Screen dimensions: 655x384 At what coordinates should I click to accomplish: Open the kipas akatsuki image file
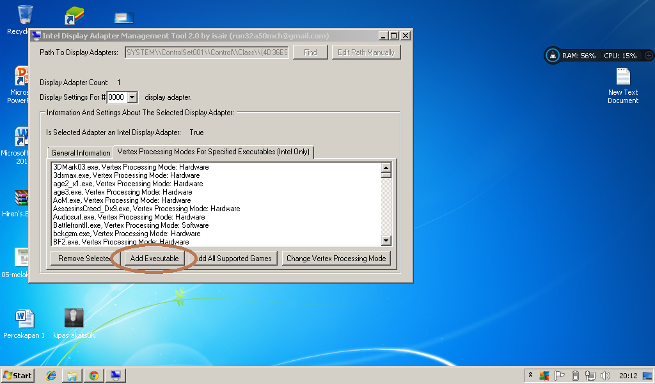[x=74, y=318]
